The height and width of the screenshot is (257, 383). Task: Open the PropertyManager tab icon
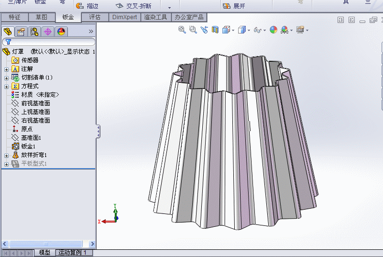21,32
